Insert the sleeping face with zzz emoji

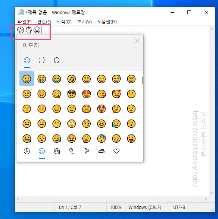(102, 139)
